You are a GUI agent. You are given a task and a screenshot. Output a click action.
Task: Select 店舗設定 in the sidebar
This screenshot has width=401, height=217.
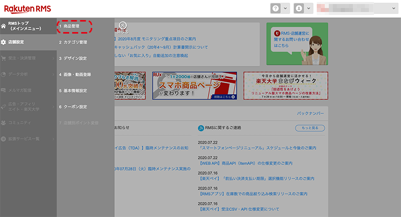click(16, 42)
